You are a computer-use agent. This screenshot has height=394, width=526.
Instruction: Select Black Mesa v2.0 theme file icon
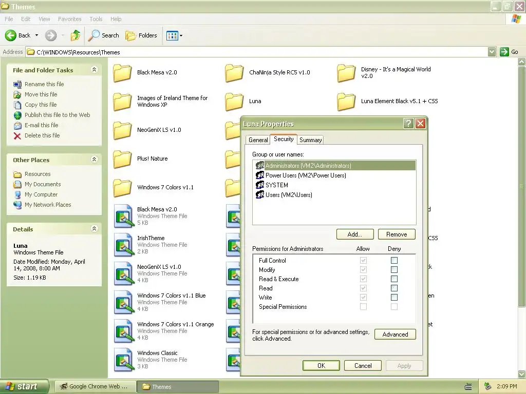[x=123, y=216]
